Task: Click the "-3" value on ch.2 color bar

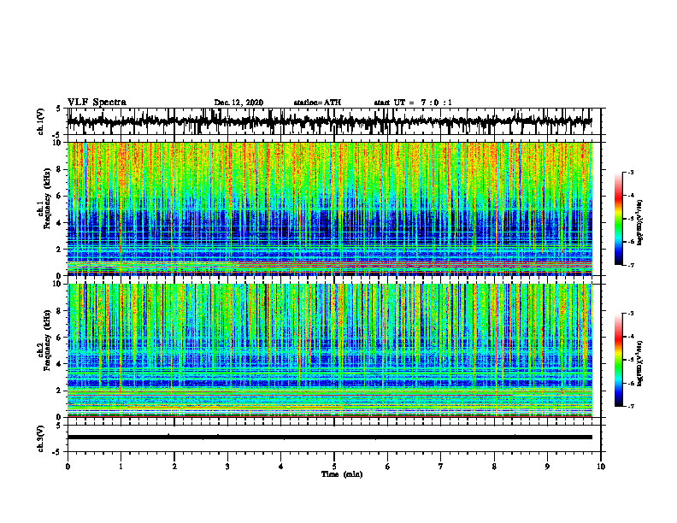Action: click(630, 314)
